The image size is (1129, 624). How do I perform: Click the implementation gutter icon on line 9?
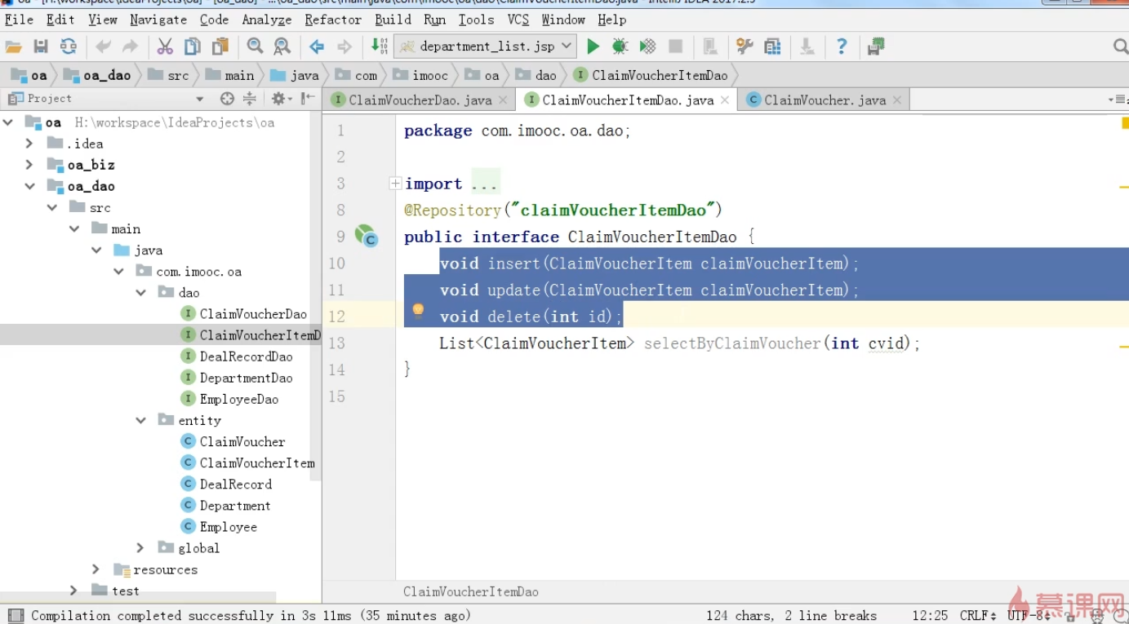(x=367, y=237)
